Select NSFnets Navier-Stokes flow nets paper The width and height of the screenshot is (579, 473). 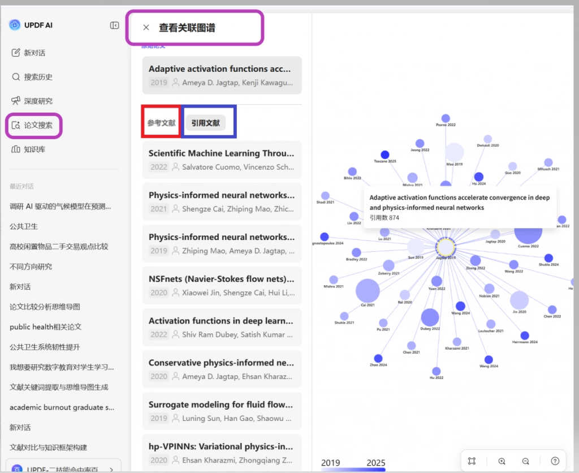(x=222, y=285)
